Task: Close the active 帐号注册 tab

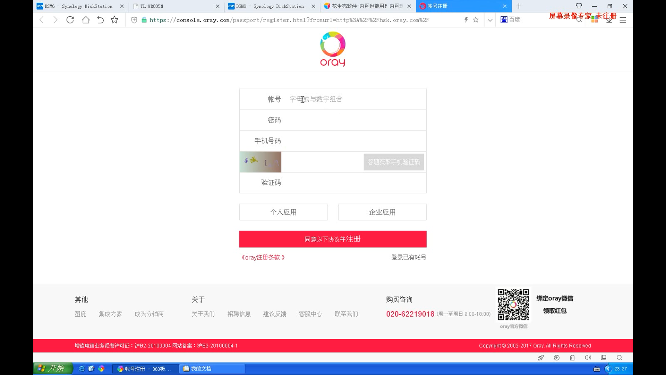Action: pyautogui.click(x=505, y=6)
